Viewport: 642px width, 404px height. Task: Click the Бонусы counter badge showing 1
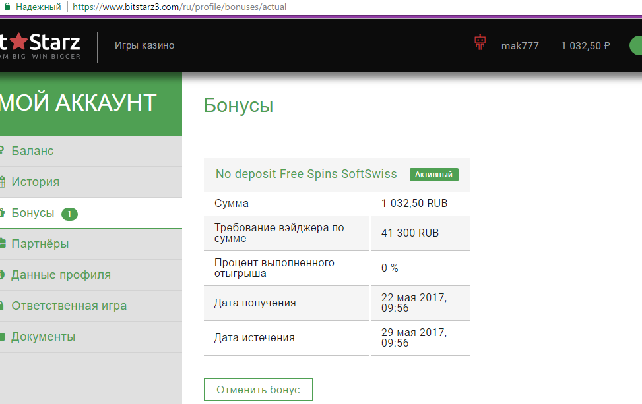tap(69, 214)
